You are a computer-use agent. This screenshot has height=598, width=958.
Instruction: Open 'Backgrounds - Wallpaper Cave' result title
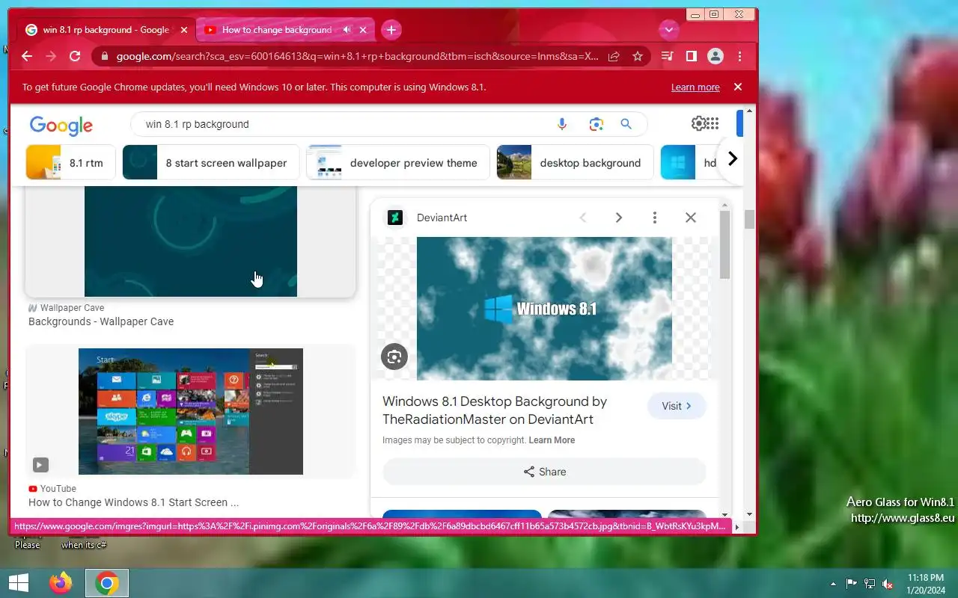[x=101, y=321]
